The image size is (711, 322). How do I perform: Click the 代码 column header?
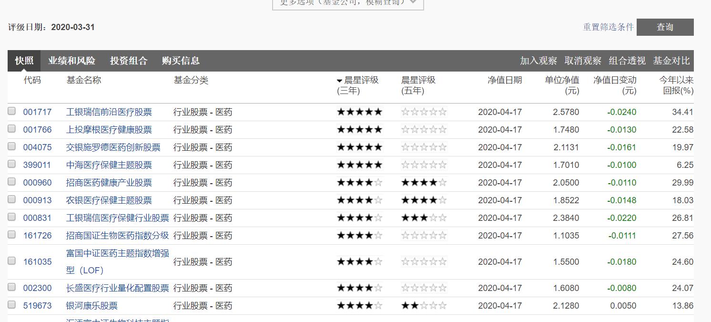click(x=32, y=80)
